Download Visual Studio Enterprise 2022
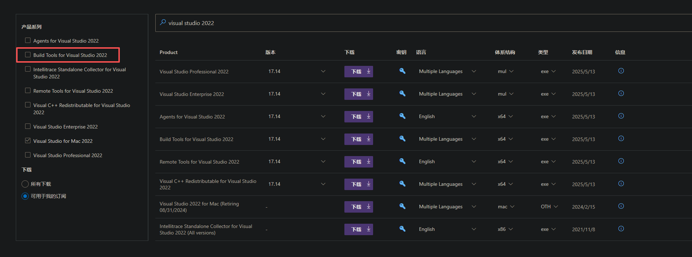692x257 pixels. [x=359, y=94]
